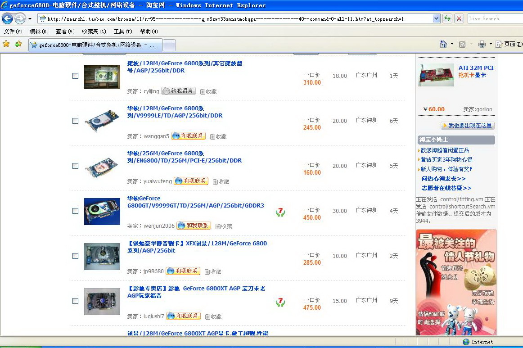Check the box for 影驰 6800XT listing

[75, 301]
